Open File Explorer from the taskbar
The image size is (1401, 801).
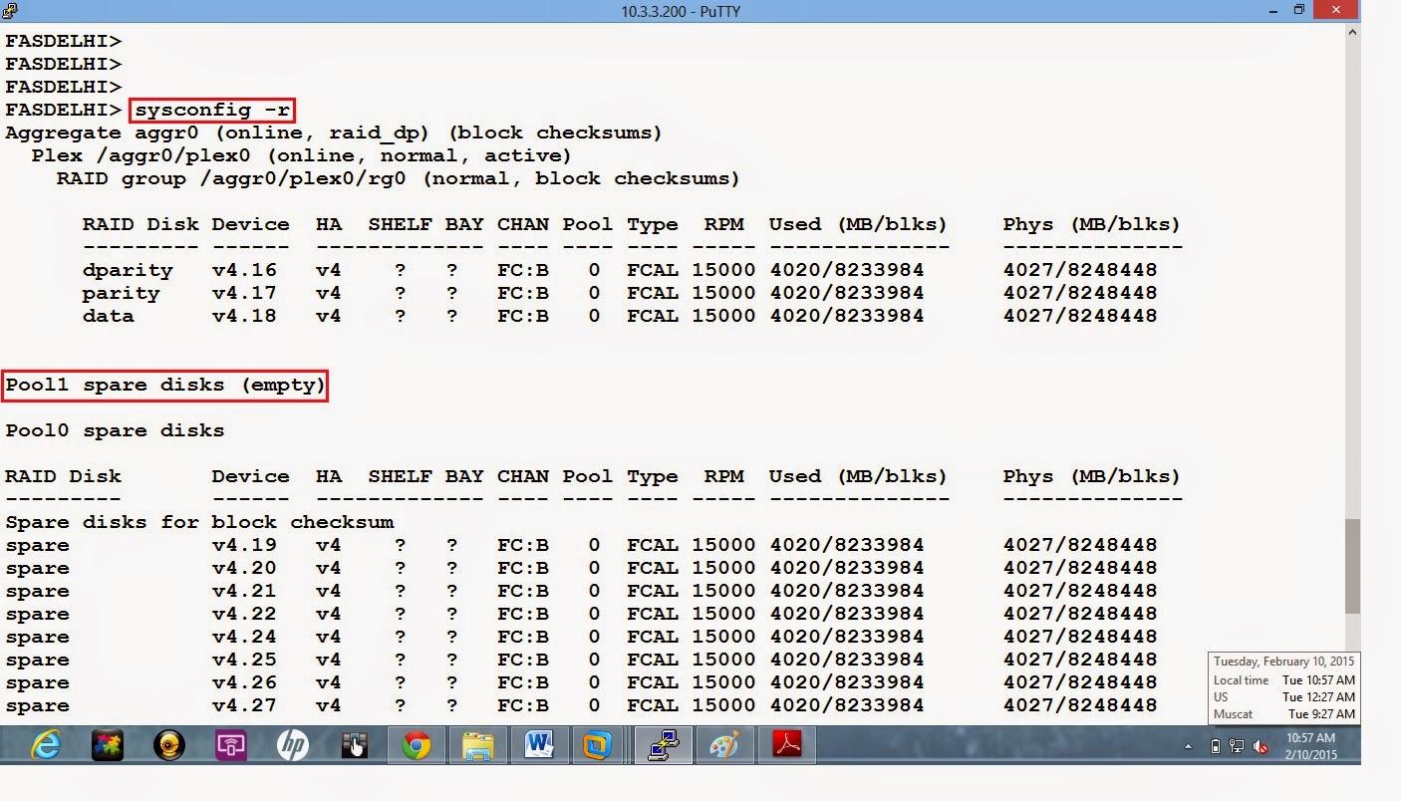476,744
